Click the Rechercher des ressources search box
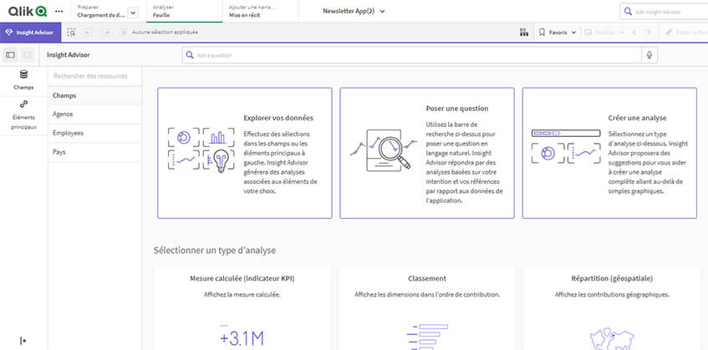The height and width of the screenshot is (350, 708). click(94, 76)
